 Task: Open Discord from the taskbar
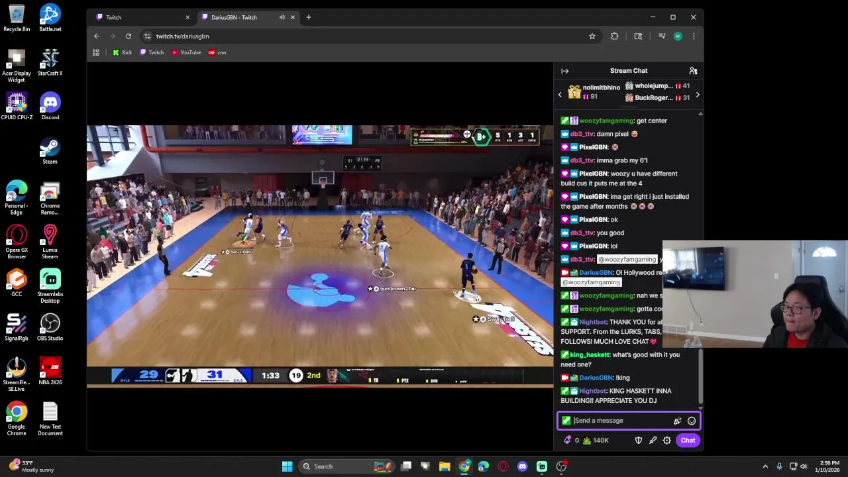pos(523,466)
